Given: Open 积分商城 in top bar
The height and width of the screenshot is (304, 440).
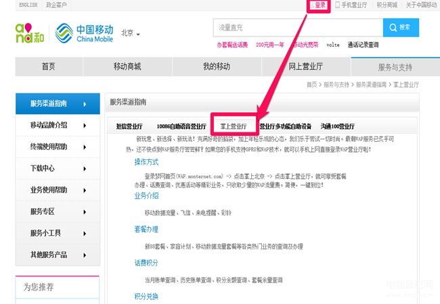Looking at the screenshot, I should click(387, 5).
